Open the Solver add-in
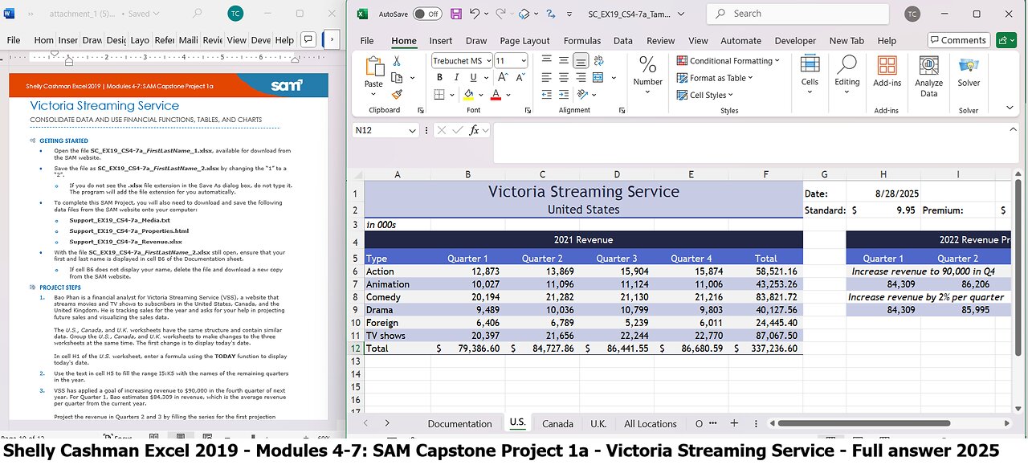The image size is (1028, 469). pyautogui.click(x=969, y=71)
